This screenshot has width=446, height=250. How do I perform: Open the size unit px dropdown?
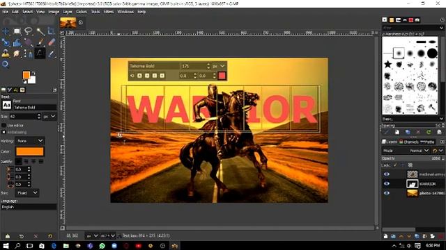click(49, 117)
